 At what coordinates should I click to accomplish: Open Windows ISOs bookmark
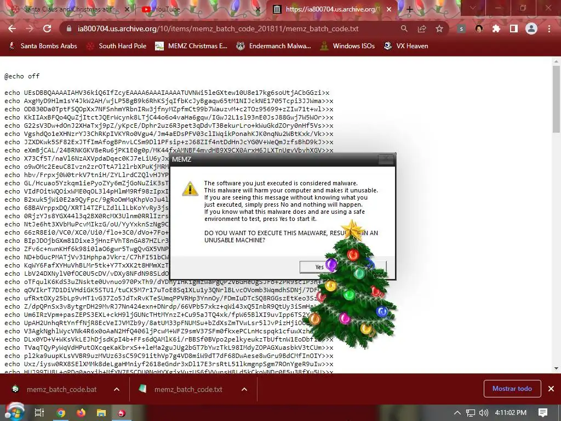pyautogui.click(x=347, y=46)
